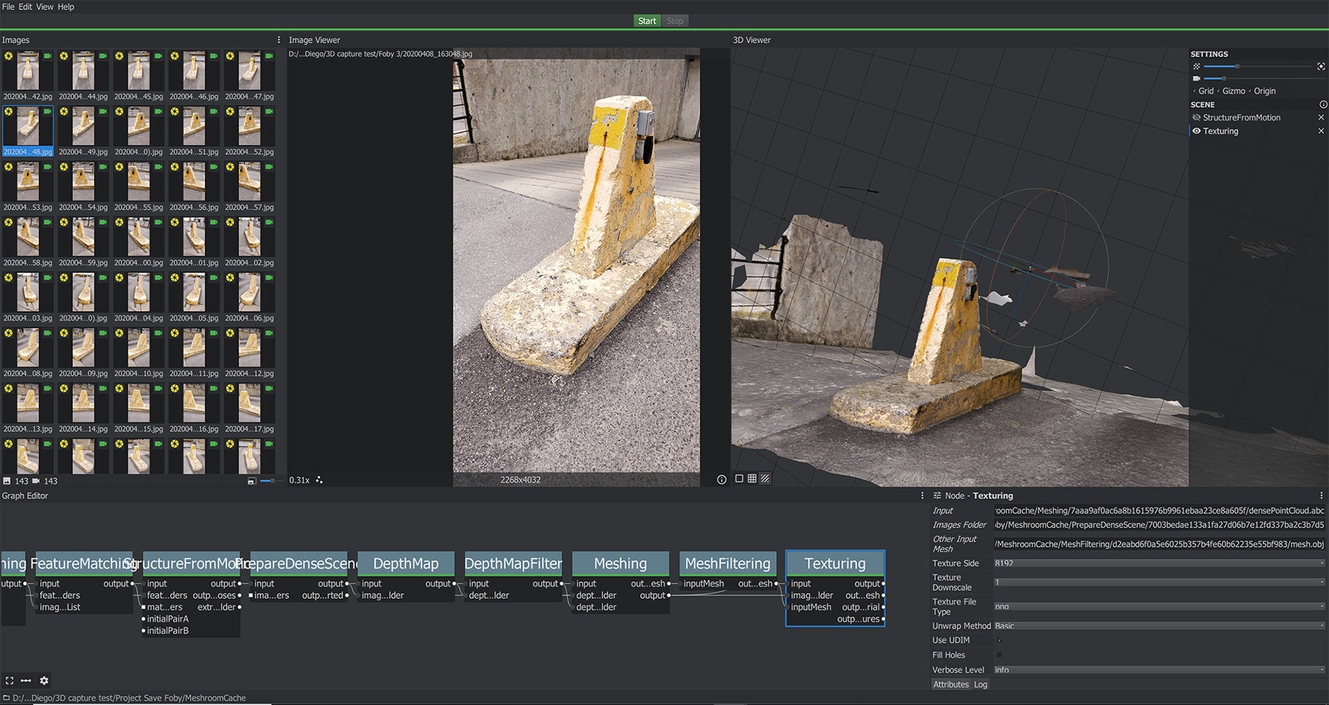1329x705 pixels.
Task: Toggle the Use UDIM checkbox
Action: pos(999,640)
